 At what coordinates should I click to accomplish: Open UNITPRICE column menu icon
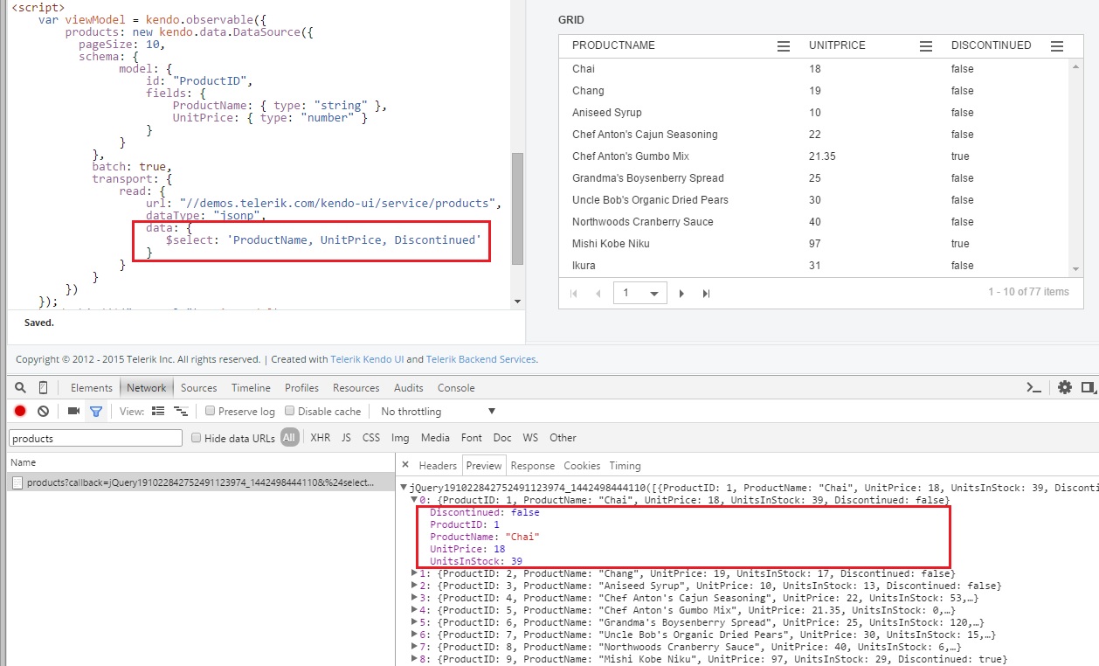click(x=926, y=46)
